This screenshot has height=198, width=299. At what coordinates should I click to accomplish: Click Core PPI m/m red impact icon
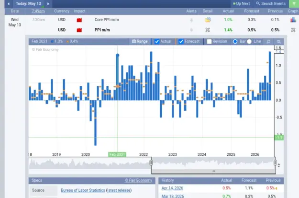79,20
